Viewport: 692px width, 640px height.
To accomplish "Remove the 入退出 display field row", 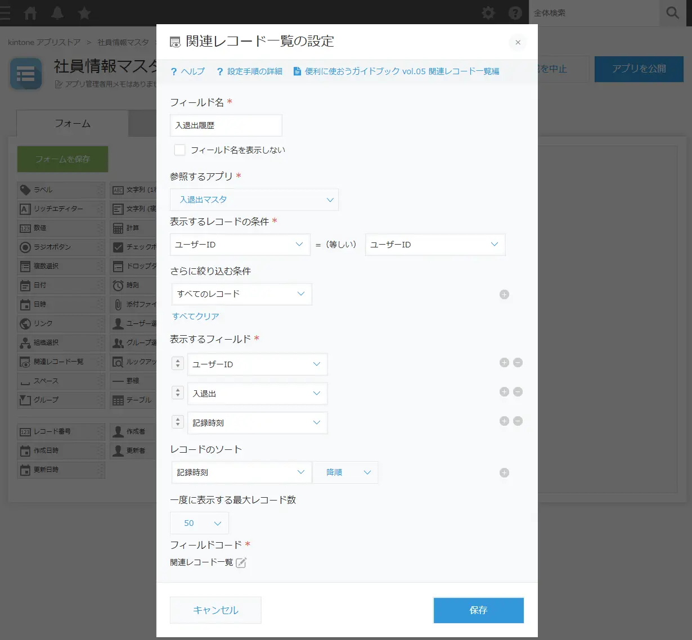I will (x=518, y=392).
